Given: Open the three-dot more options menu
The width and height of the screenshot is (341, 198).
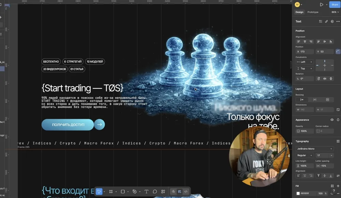Looking at the screenshot, I should pyautogui.click(x=338, y=21).
